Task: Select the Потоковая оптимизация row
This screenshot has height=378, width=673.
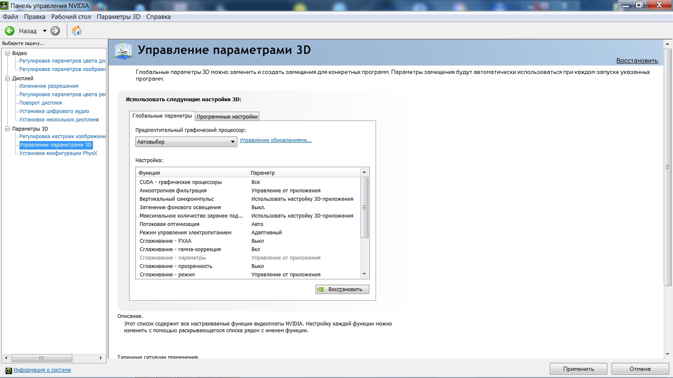Action: tap(248, 224)
